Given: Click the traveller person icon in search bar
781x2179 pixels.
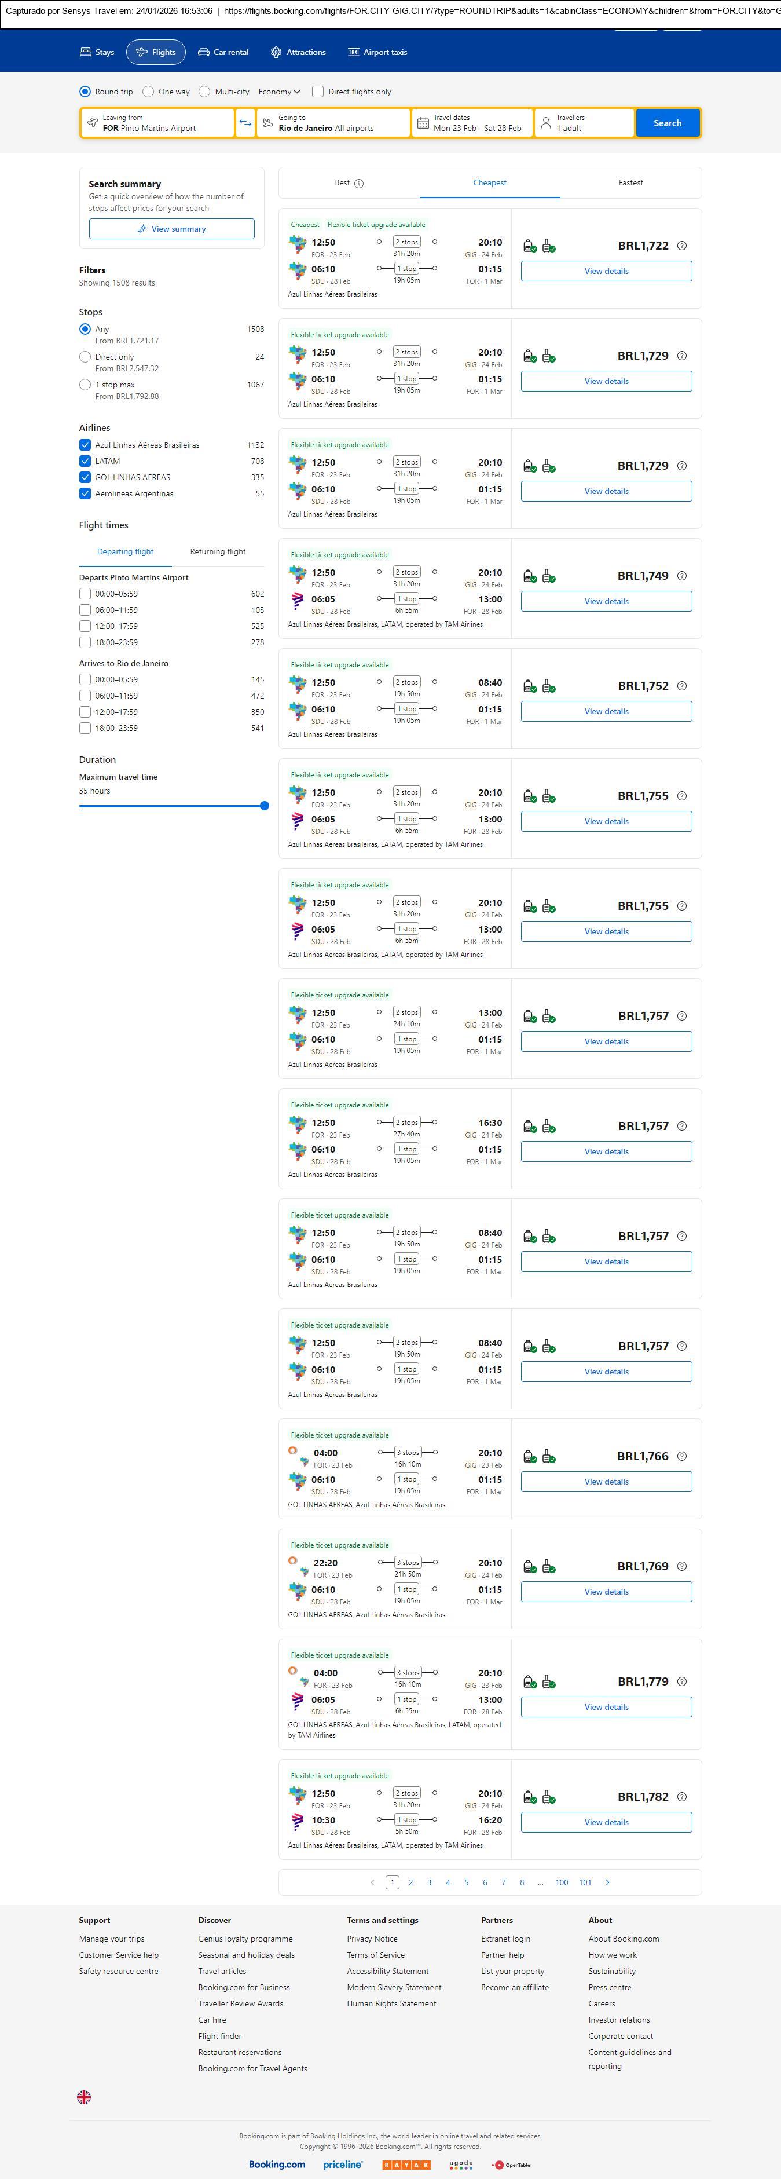Looking at the screenshot, I should click(x=546, y=123).
